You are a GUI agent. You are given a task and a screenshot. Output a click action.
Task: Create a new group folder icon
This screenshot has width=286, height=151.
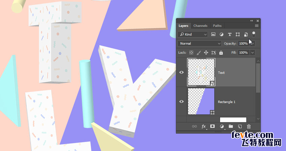(x=231, y=126)
